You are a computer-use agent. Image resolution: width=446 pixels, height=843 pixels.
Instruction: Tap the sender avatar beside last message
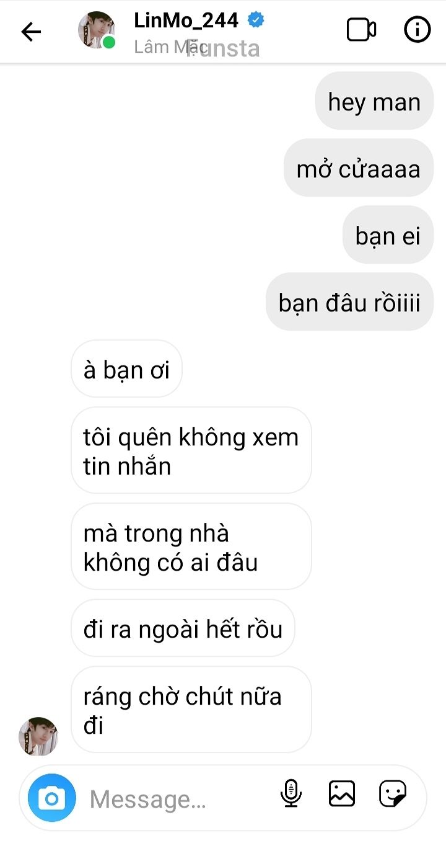point(38,736)
